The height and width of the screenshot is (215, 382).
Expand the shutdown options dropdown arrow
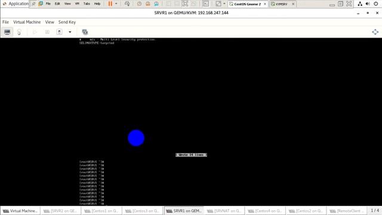click(70, 32)
